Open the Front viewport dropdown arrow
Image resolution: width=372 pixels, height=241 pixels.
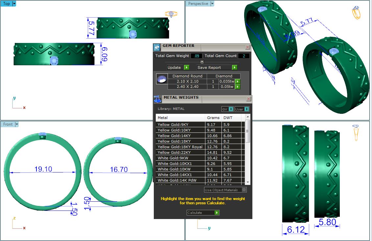click(17, 124)
